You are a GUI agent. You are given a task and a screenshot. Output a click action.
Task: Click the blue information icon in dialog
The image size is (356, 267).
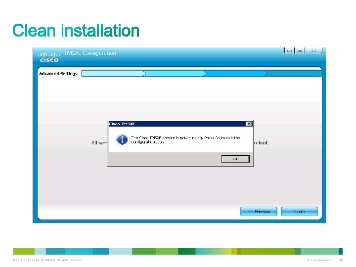(122, 139)
